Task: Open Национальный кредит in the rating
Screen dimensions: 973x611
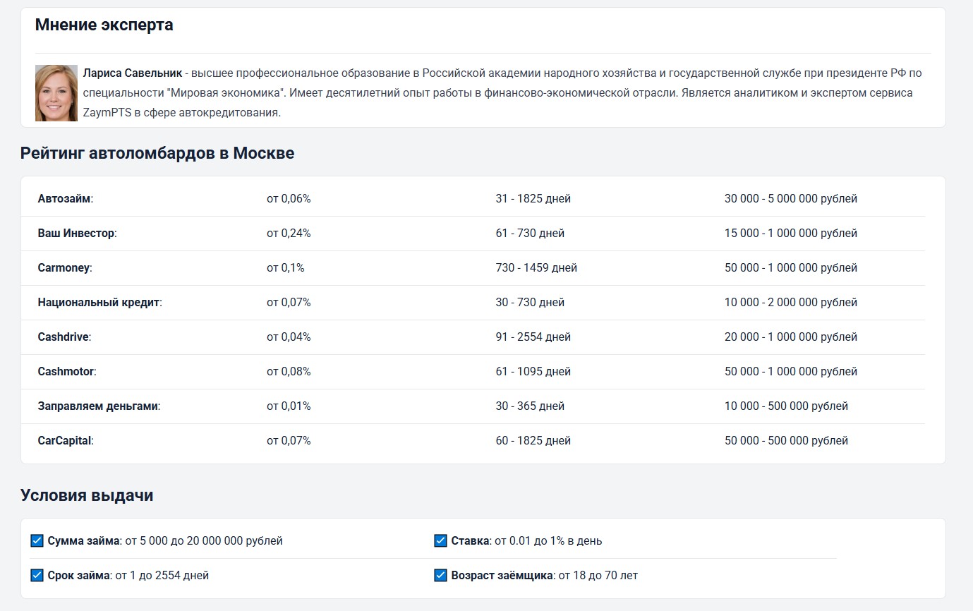Action: click(99, 303)
